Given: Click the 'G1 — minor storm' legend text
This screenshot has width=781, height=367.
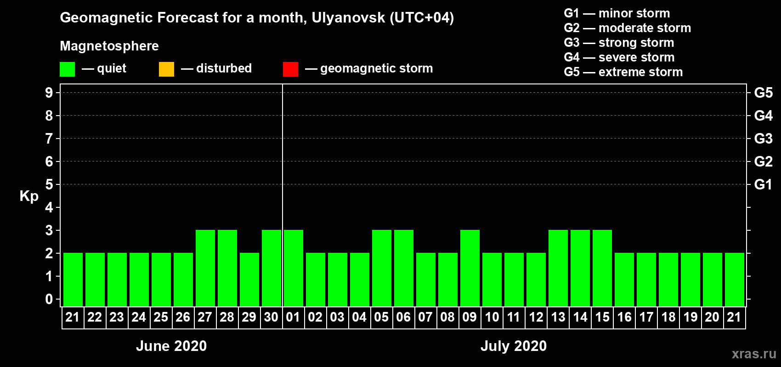Looking at the screenshot, I should [x=617, y=13].
